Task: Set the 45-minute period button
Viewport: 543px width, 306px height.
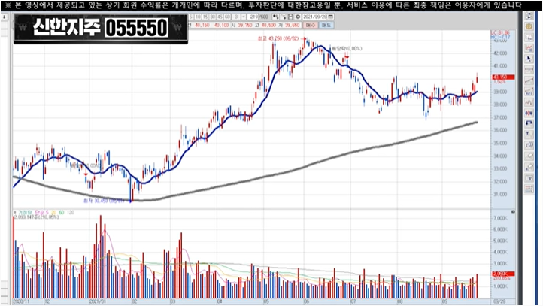Action: (220, 17)
